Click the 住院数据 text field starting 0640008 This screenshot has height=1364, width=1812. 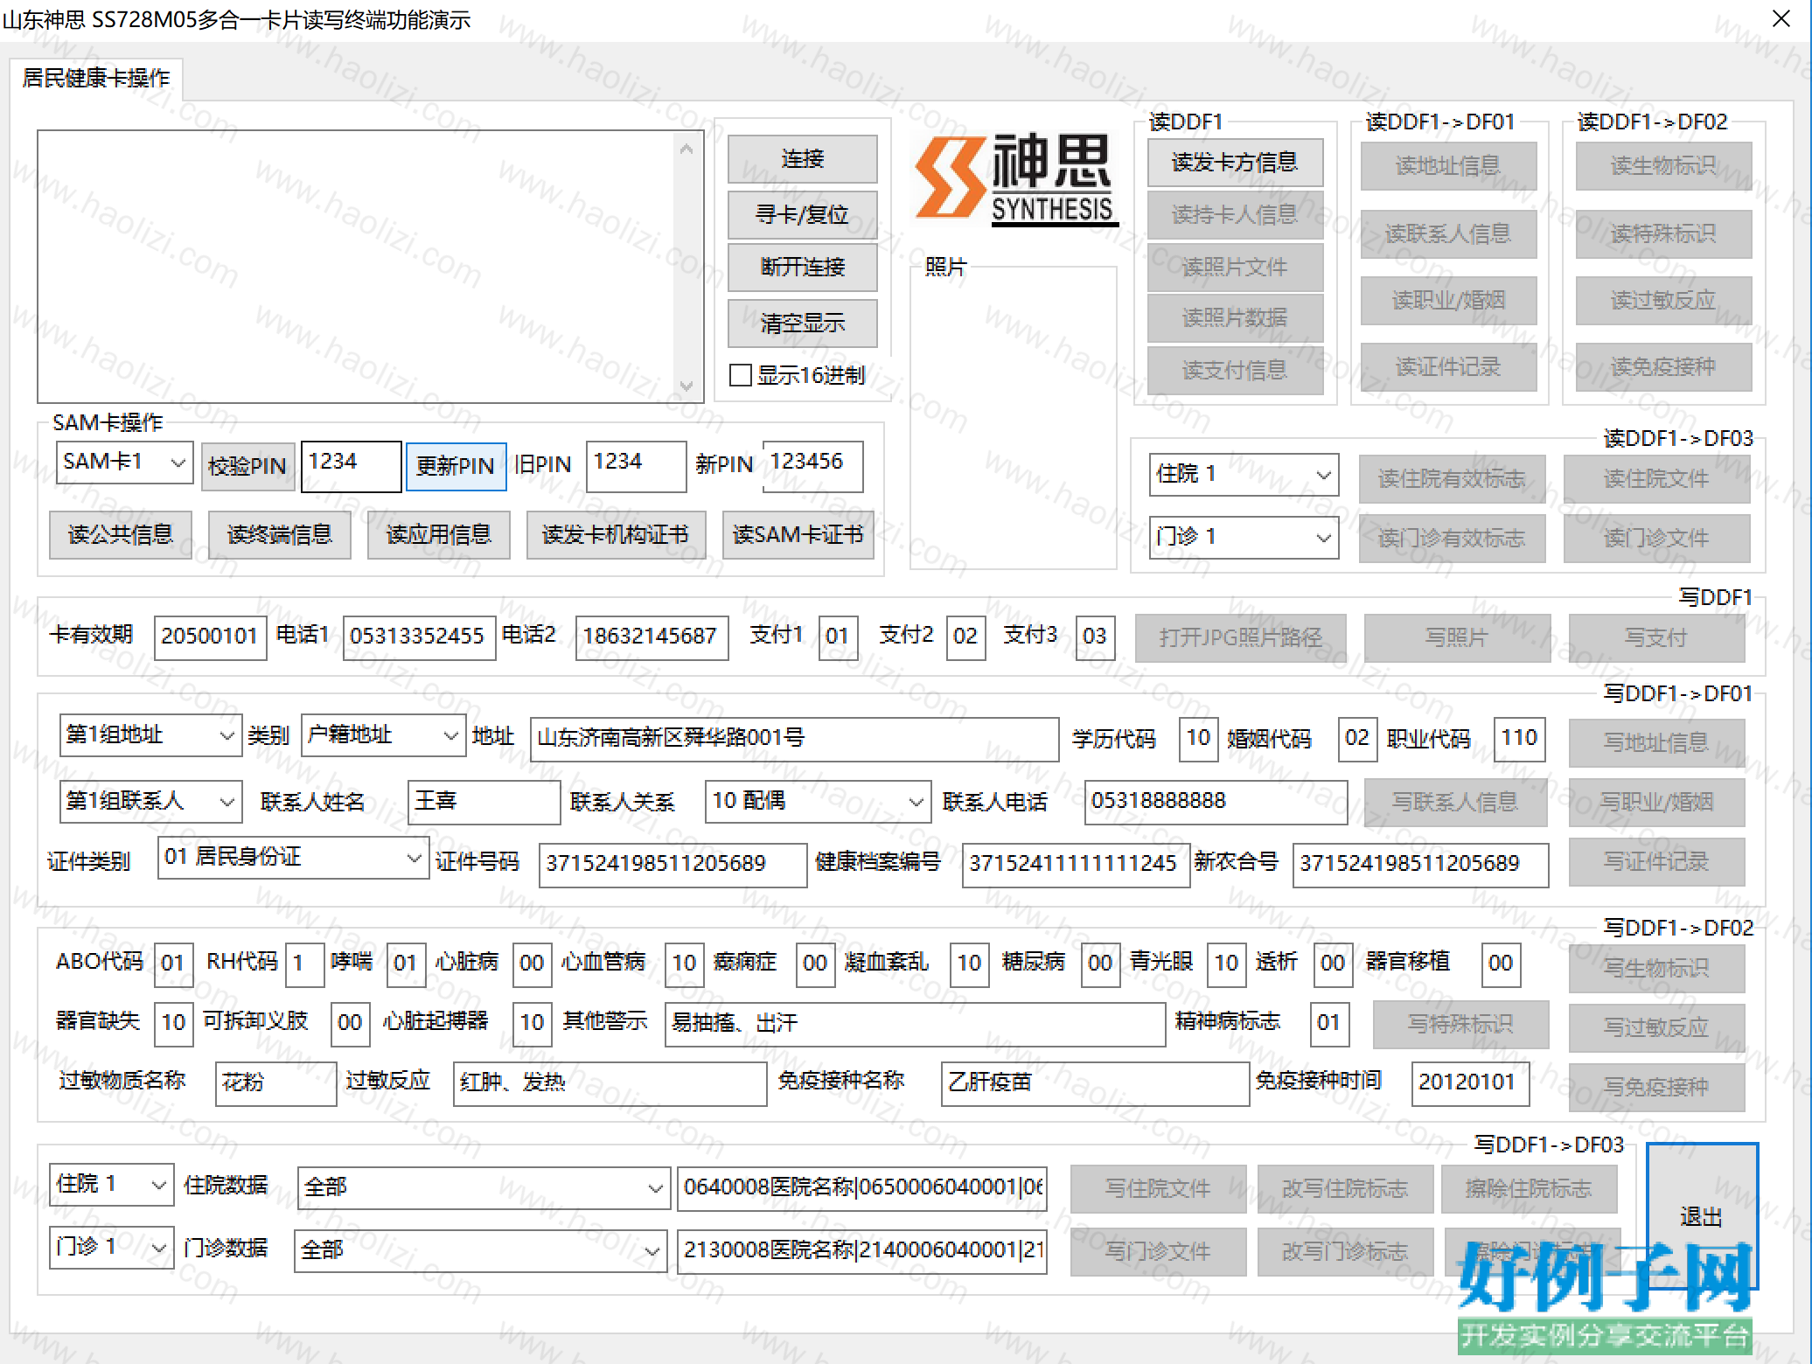pos(861,1189)
